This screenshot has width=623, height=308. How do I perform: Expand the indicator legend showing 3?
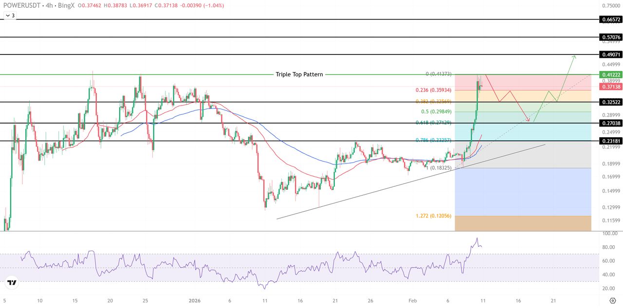[10, 16]
